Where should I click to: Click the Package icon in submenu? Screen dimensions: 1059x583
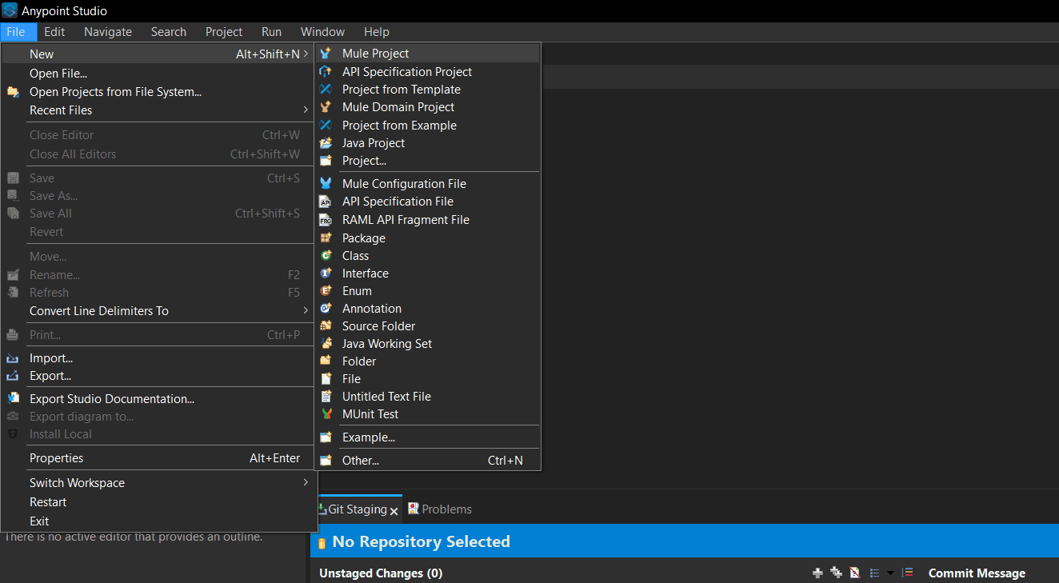[326, 238]
